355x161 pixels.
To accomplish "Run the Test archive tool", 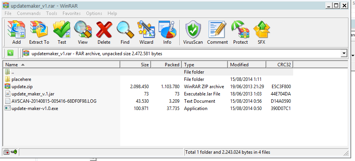I will (x=61, y=29).
